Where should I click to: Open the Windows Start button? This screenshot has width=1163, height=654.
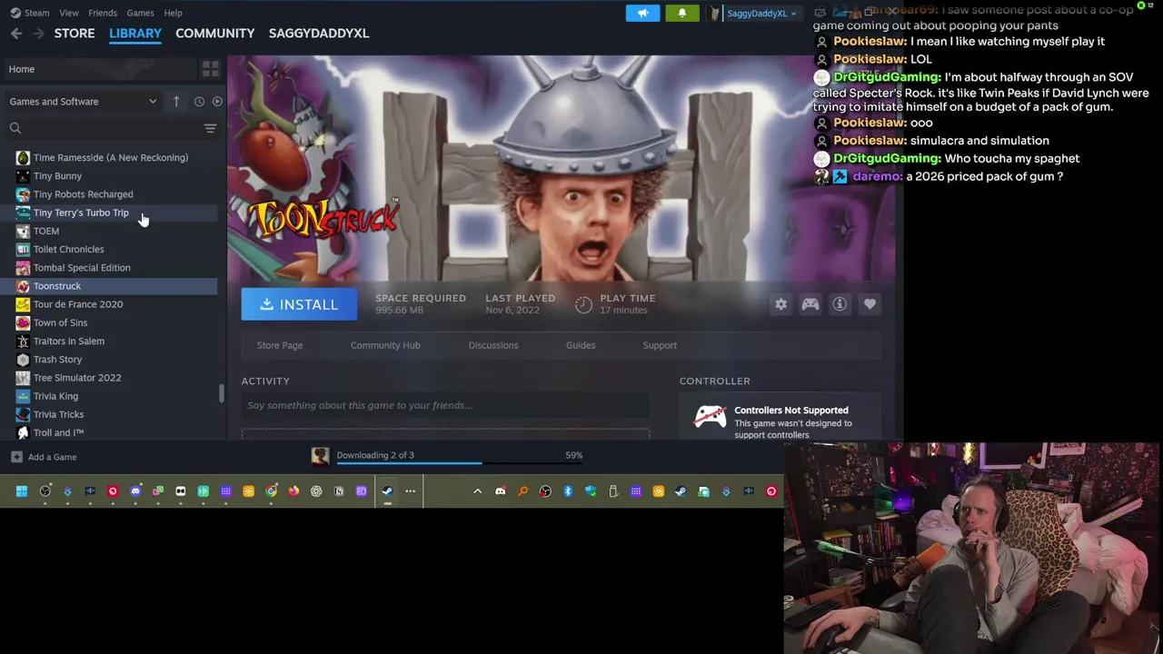[22, 491]
